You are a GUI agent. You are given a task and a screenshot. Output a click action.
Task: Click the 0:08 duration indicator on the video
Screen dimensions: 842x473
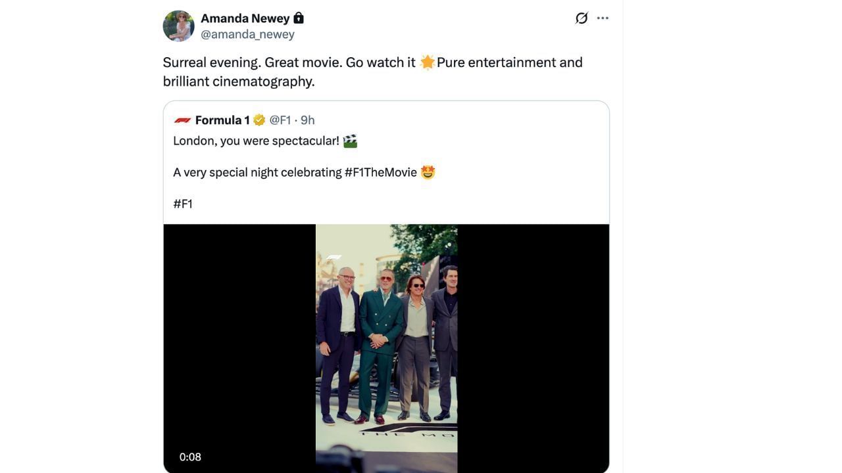tap(190, 457)
